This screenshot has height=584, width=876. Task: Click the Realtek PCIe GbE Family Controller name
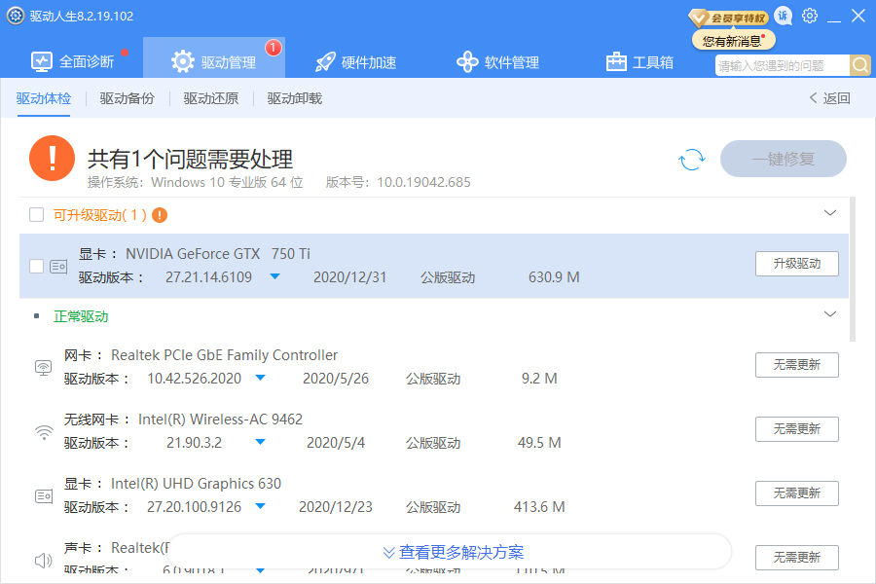pos(225,355)
